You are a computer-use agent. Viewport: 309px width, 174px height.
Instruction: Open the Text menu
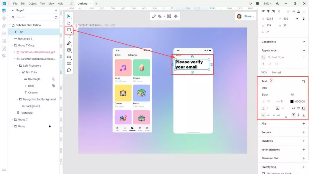point(43,4)
